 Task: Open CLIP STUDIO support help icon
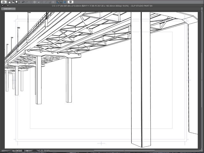[x=70, y=2]
